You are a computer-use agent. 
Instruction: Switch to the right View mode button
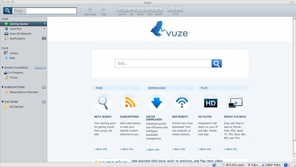(x=179, y=10)
